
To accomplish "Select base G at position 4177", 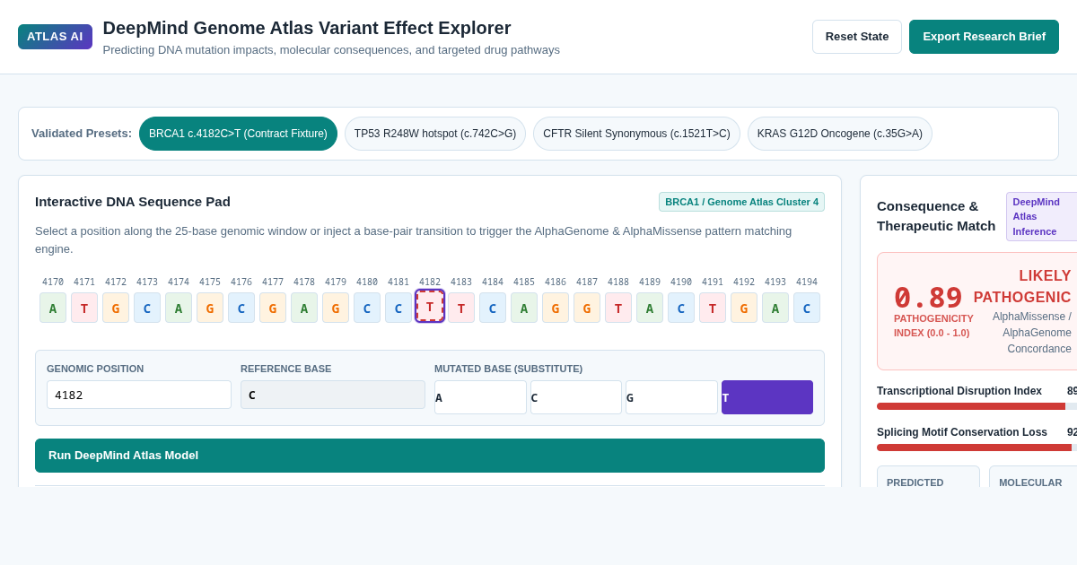I will (x=273, y=308).
